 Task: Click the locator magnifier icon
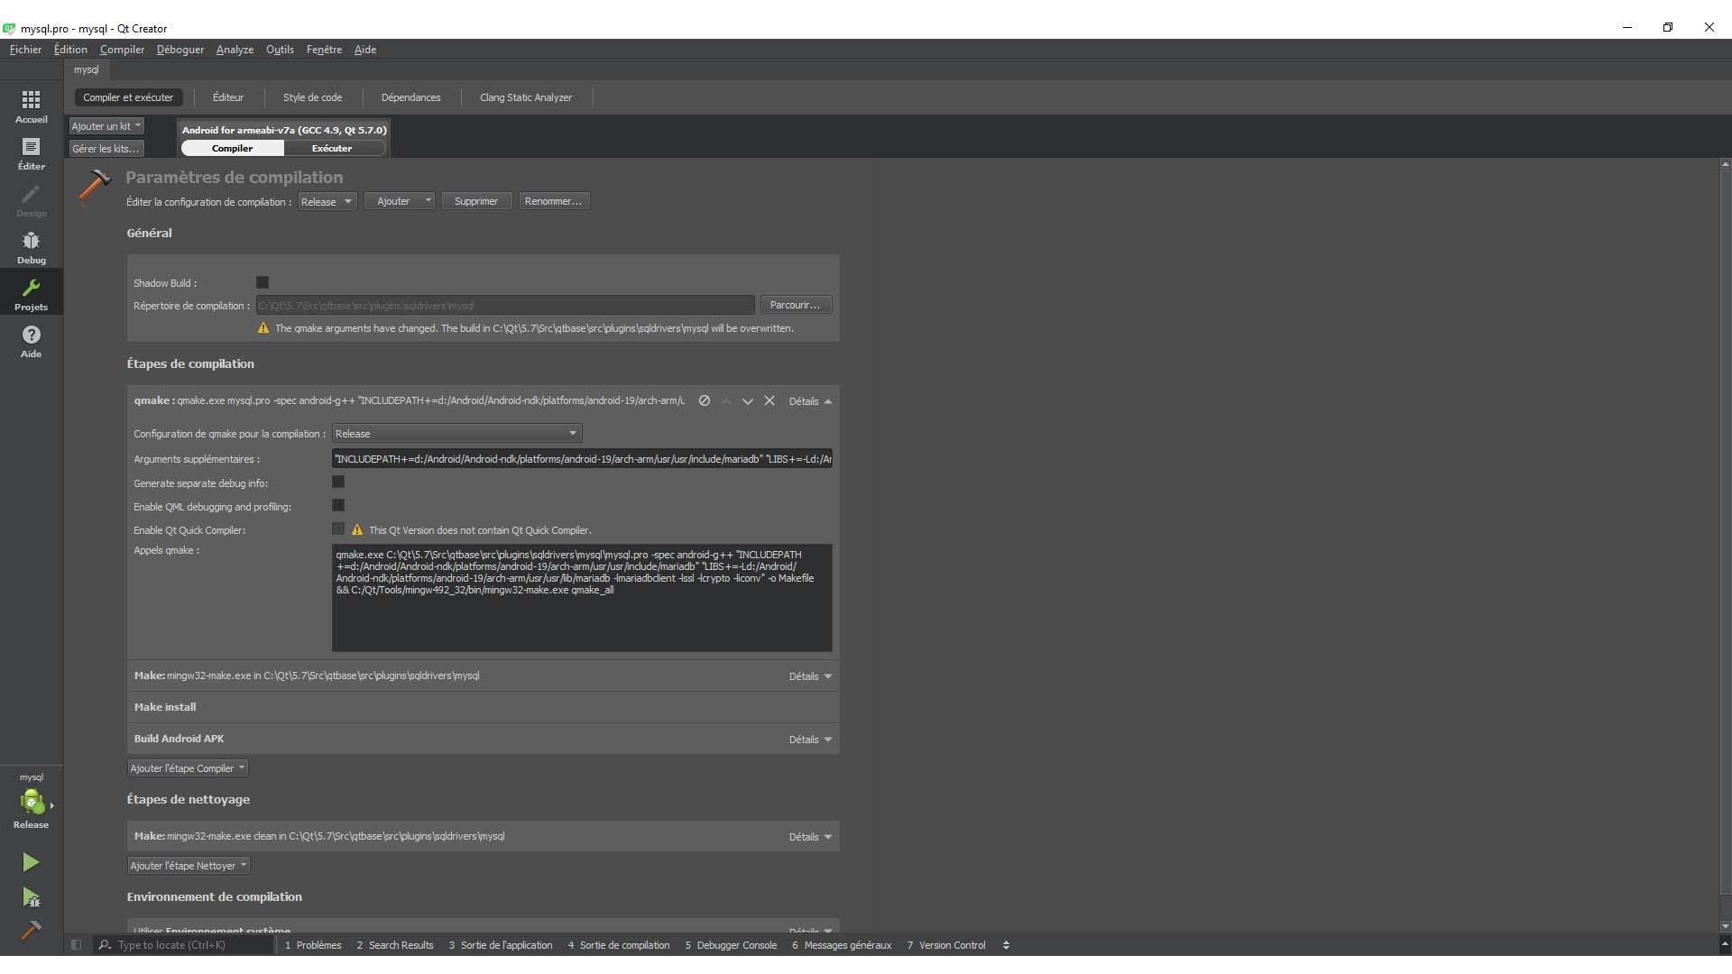[x=106, y=945]
